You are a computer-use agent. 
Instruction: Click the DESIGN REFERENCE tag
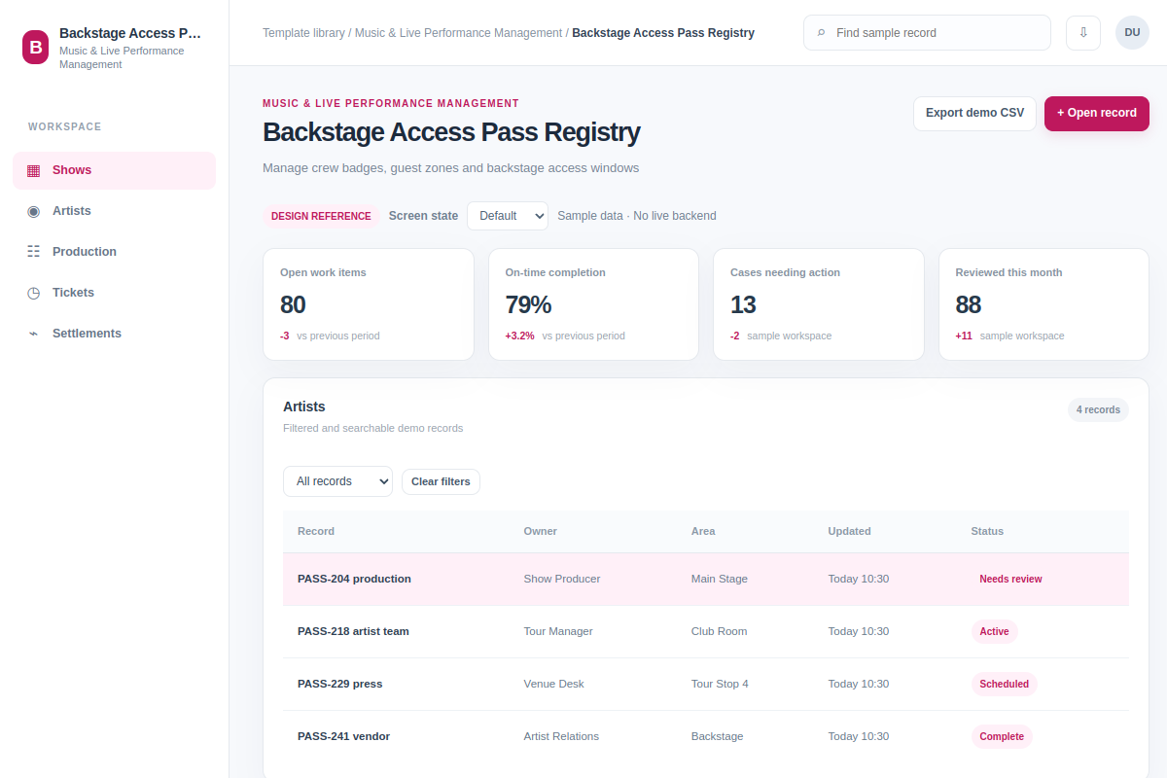[321, 216]
